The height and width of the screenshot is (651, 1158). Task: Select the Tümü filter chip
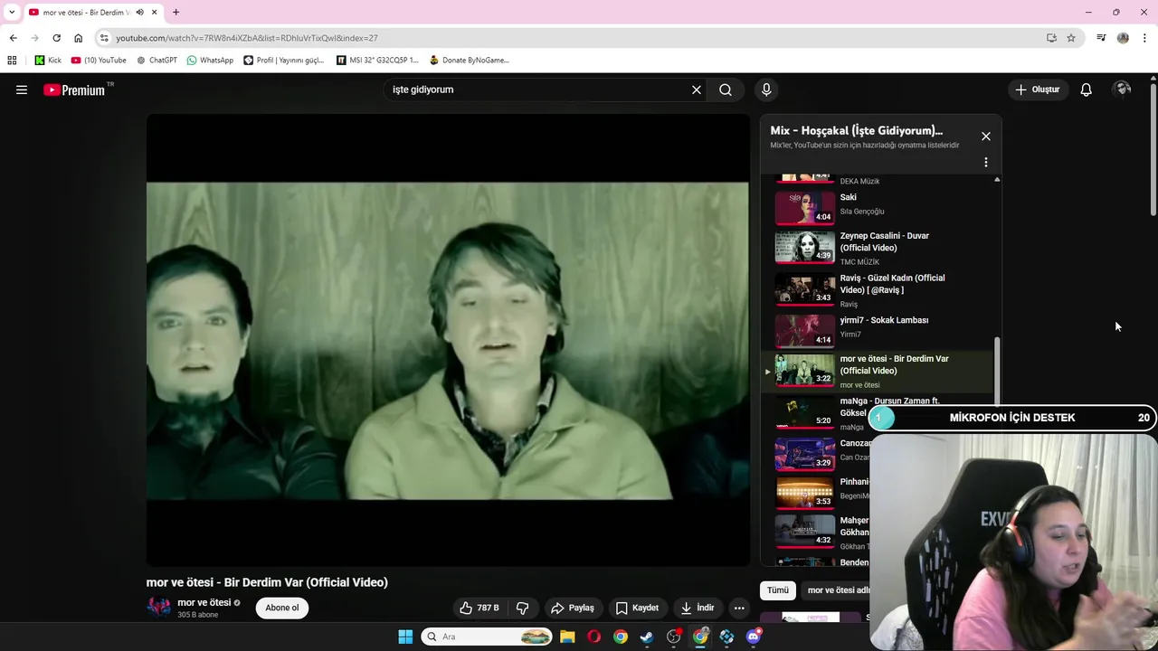[778, 590]
